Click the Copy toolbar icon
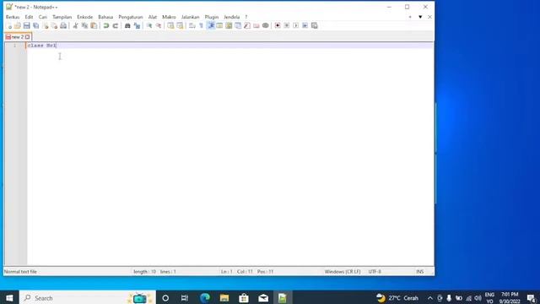 [x=84, y=26]
